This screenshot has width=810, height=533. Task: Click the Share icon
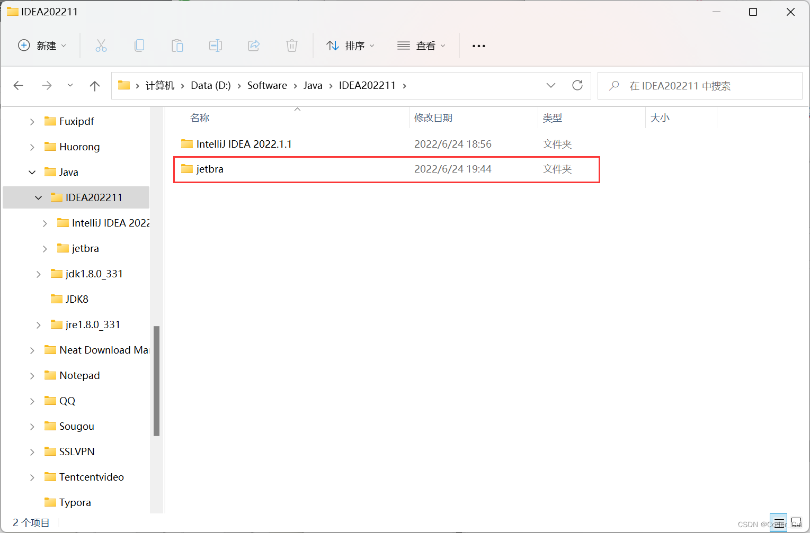pyautogui.click(x=254, y=46)
